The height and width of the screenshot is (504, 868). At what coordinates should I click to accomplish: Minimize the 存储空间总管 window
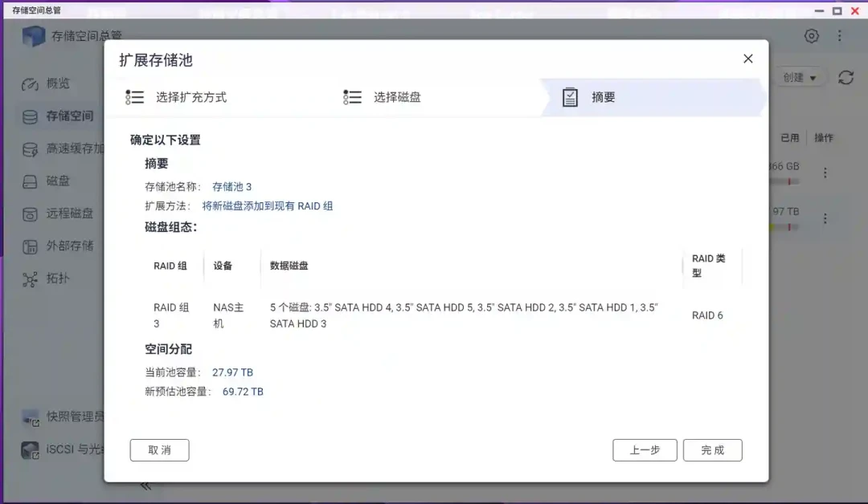819,10
